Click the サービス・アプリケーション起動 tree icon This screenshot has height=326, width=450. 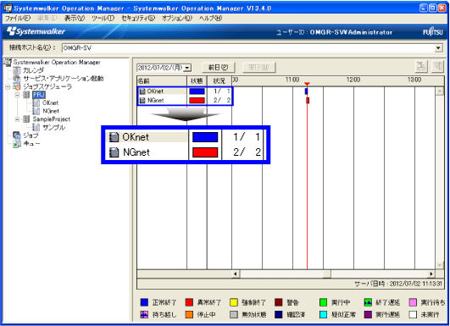17,78
